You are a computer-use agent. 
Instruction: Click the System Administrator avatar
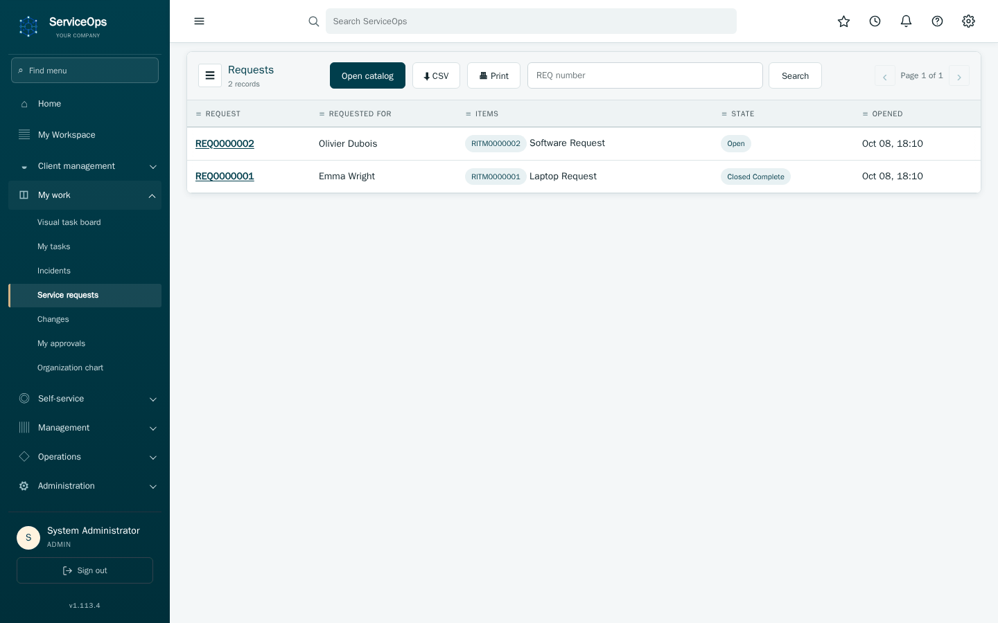tap(28, 538)
